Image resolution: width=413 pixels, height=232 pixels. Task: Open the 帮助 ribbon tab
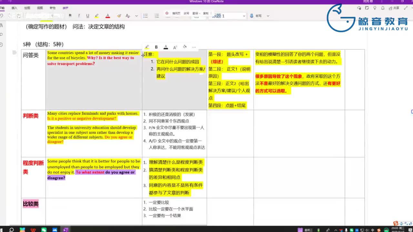pyautogui.click(x=53, y=8)
